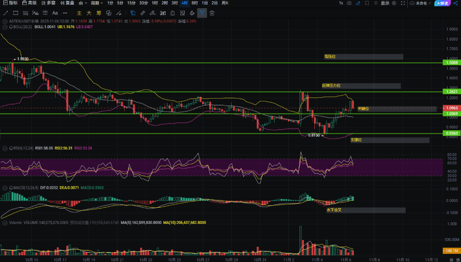
Task: Expand the 周期 period dropdown
Action: point(97,3)
